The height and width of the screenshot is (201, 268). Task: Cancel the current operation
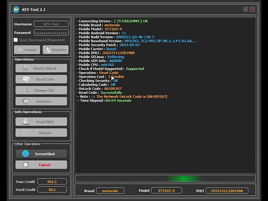[41, 165]
